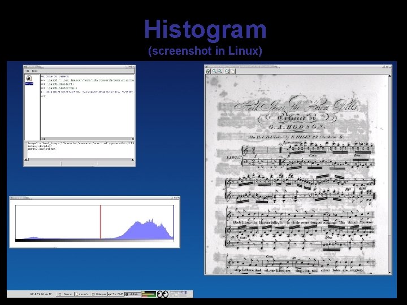Click the clock text in the taskbar
The height and width of the screenshot is (305, 407).
click(x=41, y=294)
